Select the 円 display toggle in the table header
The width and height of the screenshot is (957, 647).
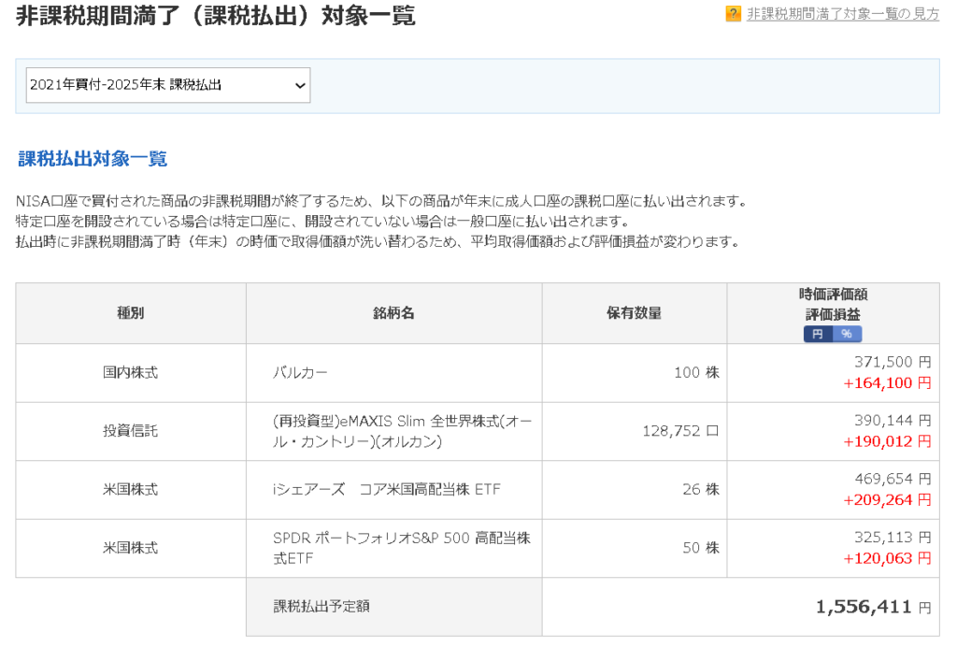[x=818, y=334]
